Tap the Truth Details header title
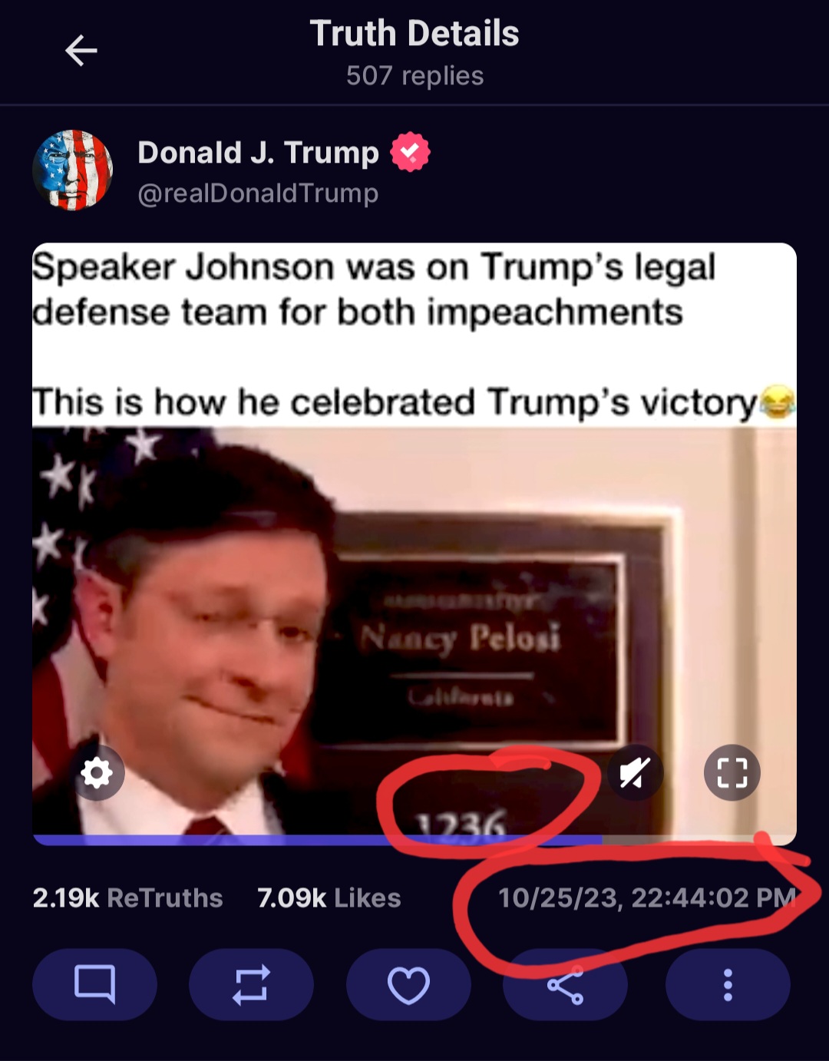Image resolution: width=829 pixels, height=1061 pixels. 414,34
